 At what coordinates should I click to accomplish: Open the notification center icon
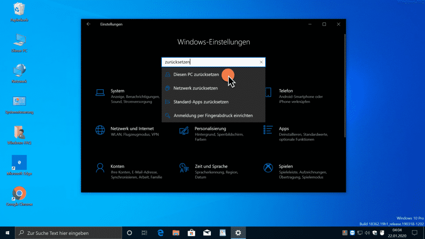415,233
